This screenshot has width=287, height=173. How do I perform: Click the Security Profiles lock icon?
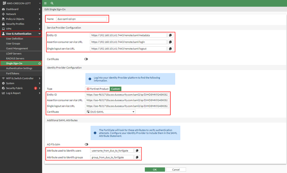pos(3,24)
